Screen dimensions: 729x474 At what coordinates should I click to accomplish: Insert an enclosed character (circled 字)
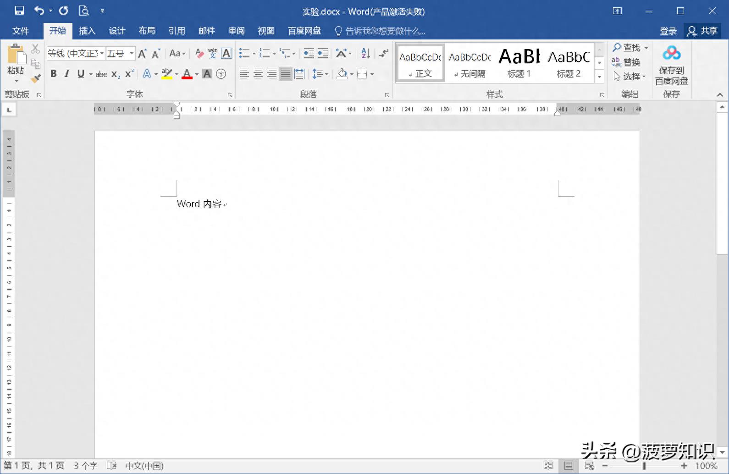(221, 74)
